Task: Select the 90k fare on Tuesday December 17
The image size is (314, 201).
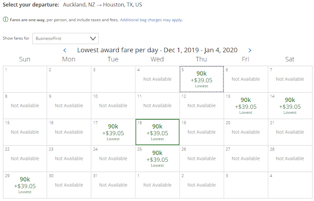Action: click(113, 132)
